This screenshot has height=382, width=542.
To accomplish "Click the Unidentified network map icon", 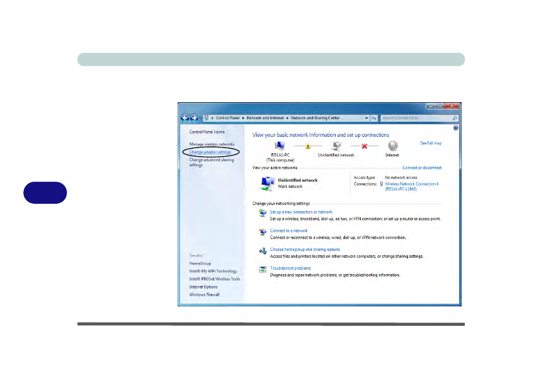I will pyautogui.click(x=336, y=146).
